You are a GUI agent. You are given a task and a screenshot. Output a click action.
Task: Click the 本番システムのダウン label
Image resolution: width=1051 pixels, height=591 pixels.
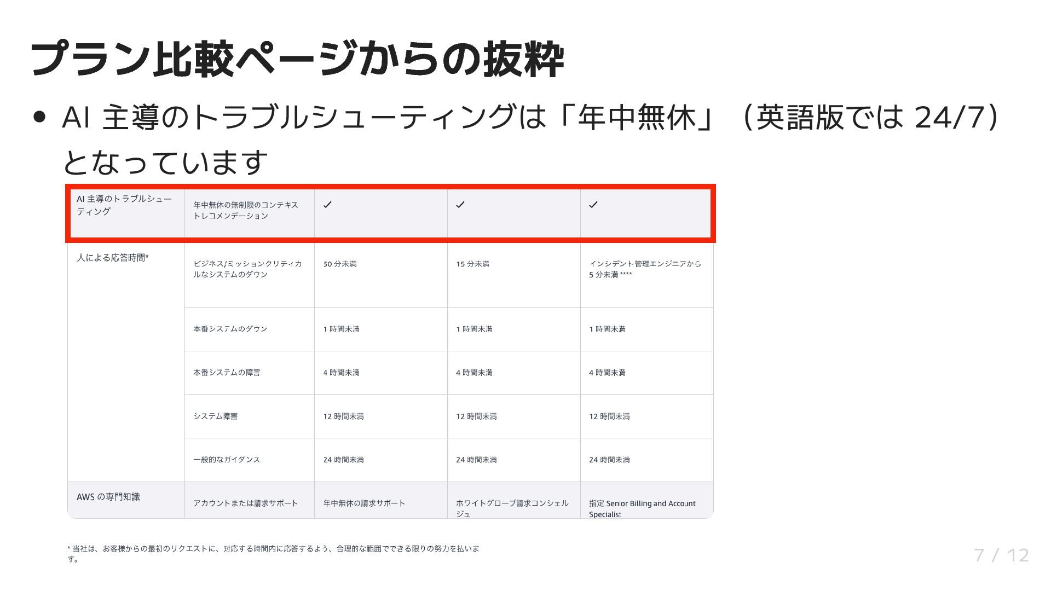click(230, 329)
